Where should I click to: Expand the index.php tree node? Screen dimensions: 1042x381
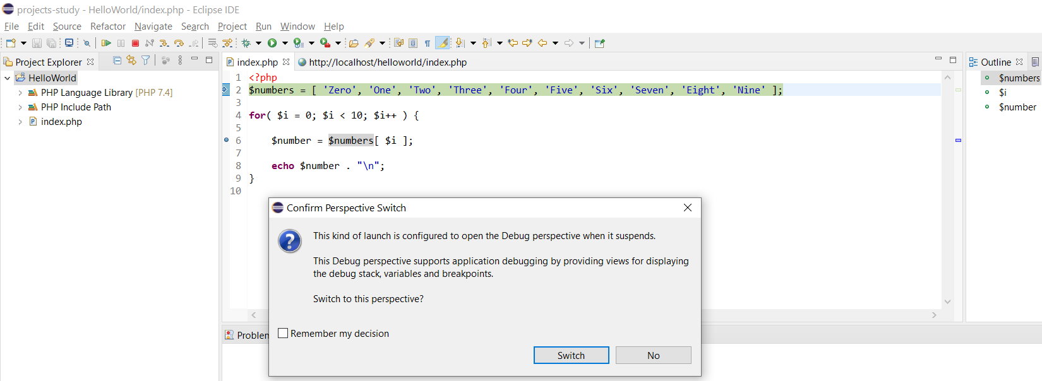20,122
